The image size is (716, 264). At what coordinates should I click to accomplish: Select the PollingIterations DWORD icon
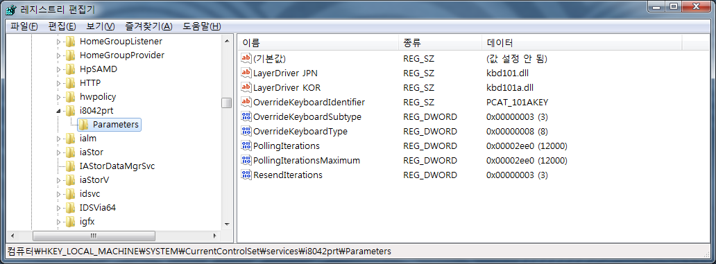pyautogui.click(x=246, y=146)
